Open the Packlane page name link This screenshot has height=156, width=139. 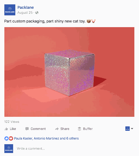pyautogui.click(x=26, y=7)
